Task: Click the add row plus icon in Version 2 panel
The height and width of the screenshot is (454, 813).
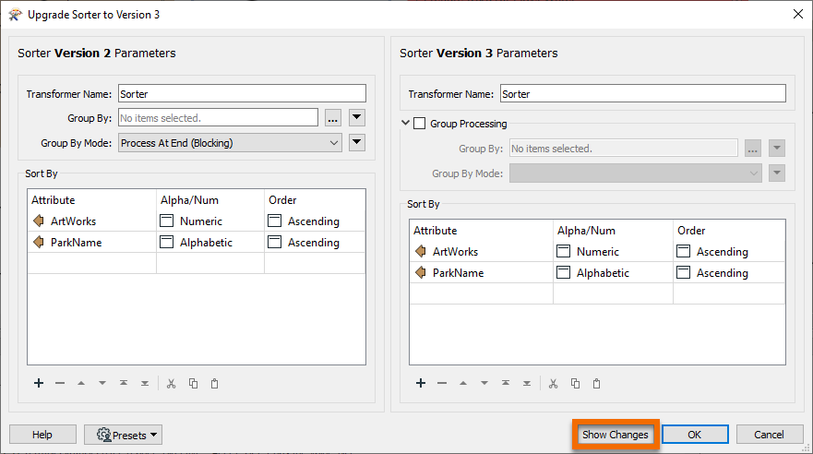Action: [39, 384]
